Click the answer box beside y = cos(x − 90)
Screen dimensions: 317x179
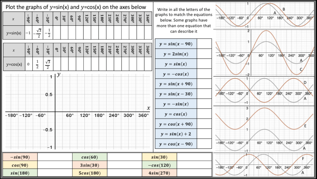click(204, 144)
